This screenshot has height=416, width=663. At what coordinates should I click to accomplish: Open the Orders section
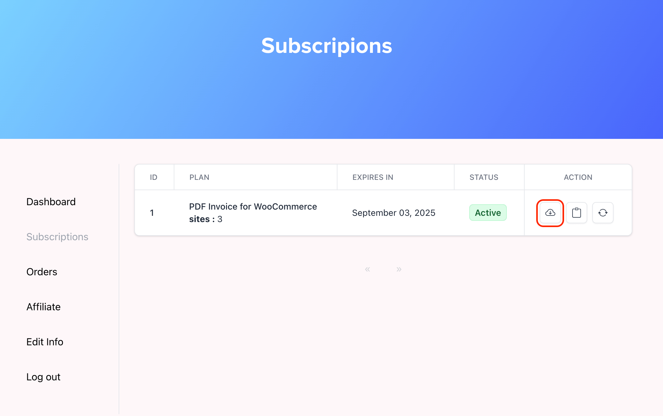pos(42,271)
